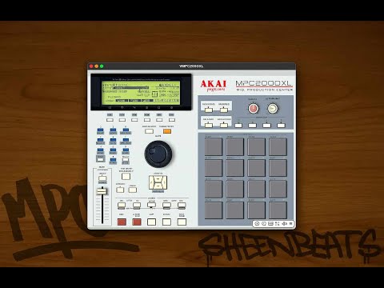384x288 pixels.
Task: Click the STEP forward locate button
Action: [x=137, y=205]
